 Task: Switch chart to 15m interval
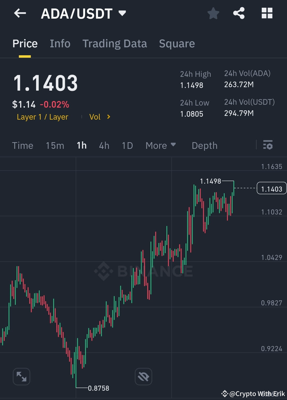pos(55,145)
